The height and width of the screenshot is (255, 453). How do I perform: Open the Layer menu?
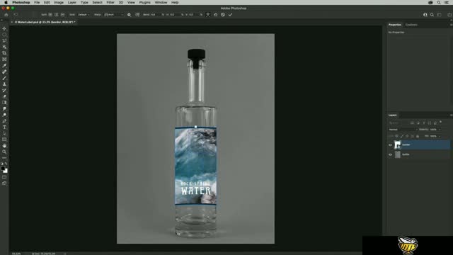point(72,2)
